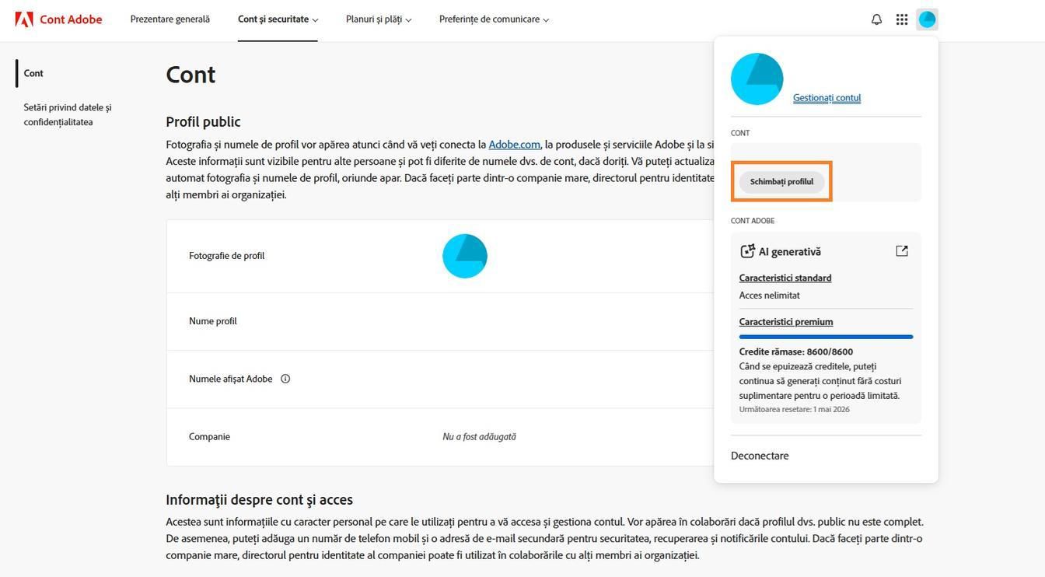Screen dimensions: 1045x577
Task: Select Cont in the sidebar
Action: click(33, 73)
